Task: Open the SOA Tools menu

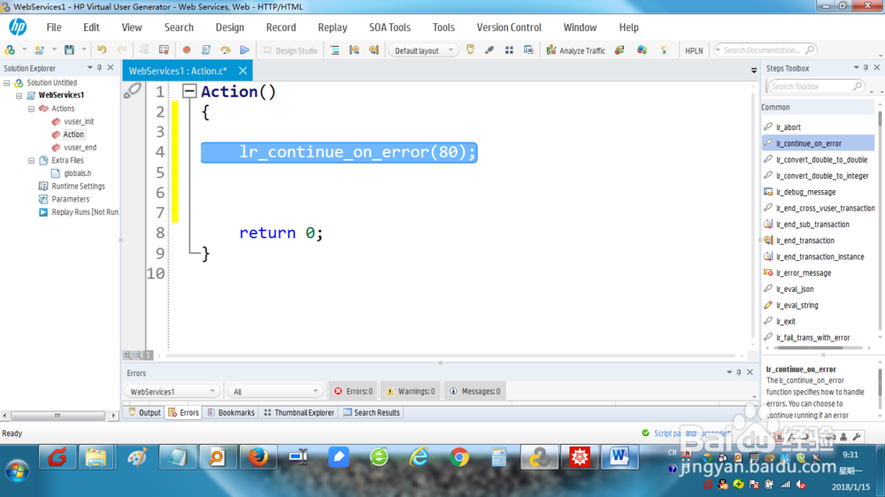Action: pos(390,27)
